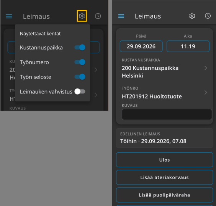The height and width of the screenshot is (206, 216).
Task: Click the Leimaus title in left panel
Action: tap(36, 16)
